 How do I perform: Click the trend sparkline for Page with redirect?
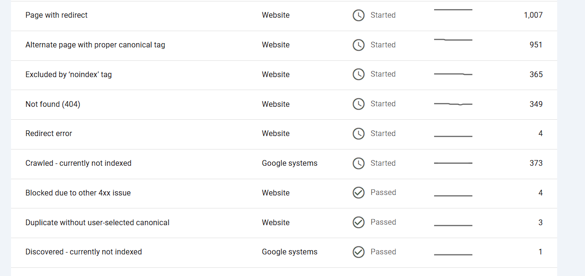pos(453,10)
